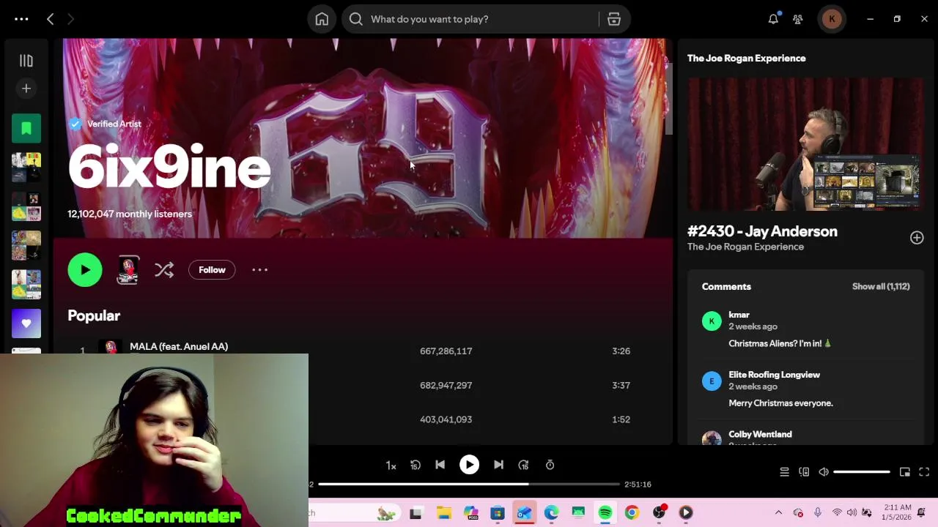Skip forward 15 seconds

(x=523, y=465)
